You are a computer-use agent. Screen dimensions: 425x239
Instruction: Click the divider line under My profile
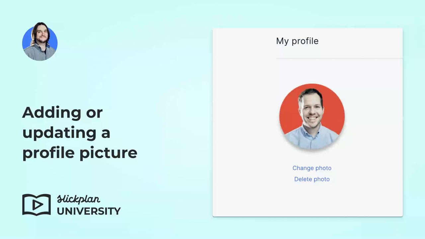click(x=339, y=58)
